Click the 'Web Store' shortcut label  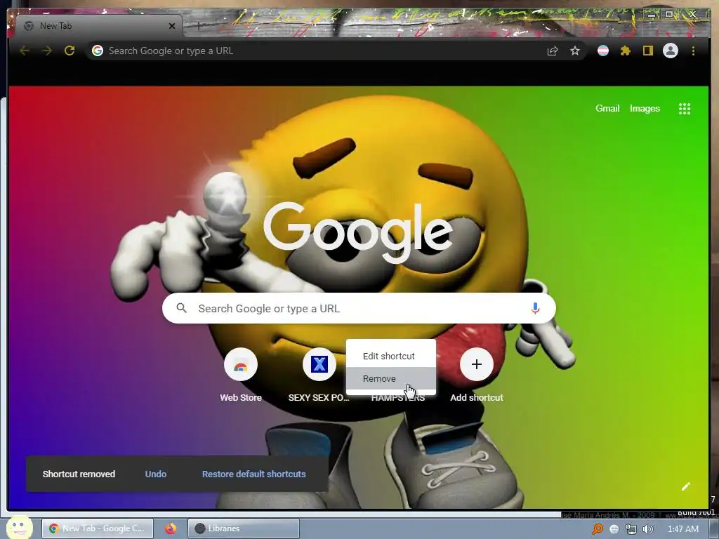(x=241, y=397)
